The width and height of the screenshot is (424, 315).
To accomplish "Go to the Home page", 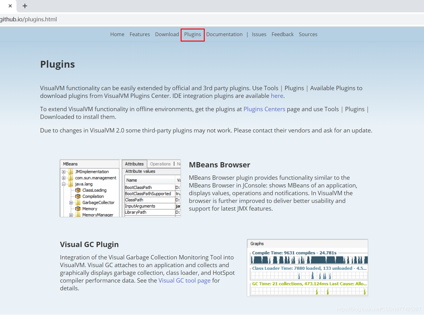I will [x=117, y=34].
